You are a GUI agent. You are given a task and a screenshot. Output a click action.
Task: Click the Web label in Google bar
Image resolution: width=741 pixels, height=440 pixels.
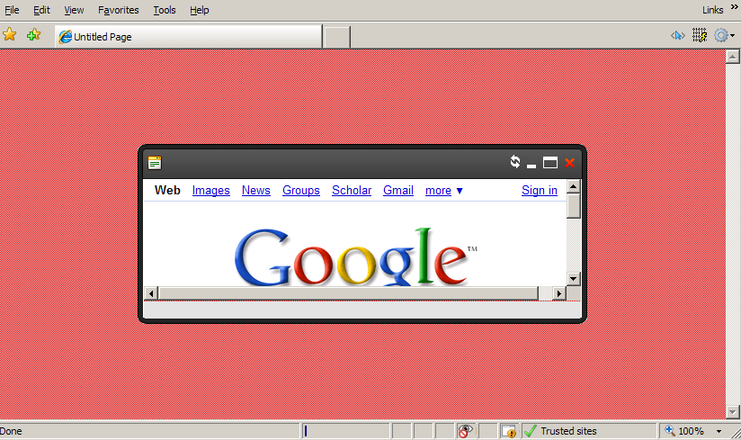pos(167,190)
